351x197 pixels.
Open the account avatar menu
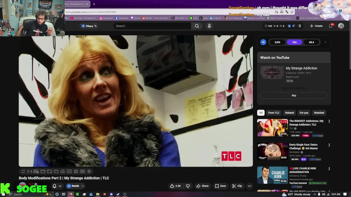[341, 26]
